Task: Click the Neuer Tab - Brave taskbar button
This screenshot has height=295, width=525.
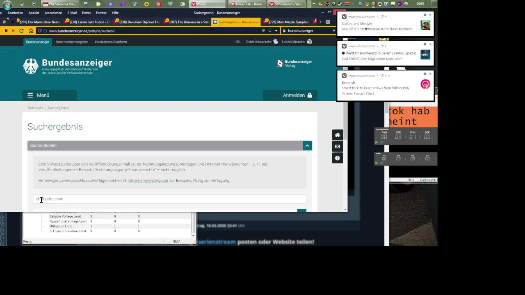Action: 247,4
